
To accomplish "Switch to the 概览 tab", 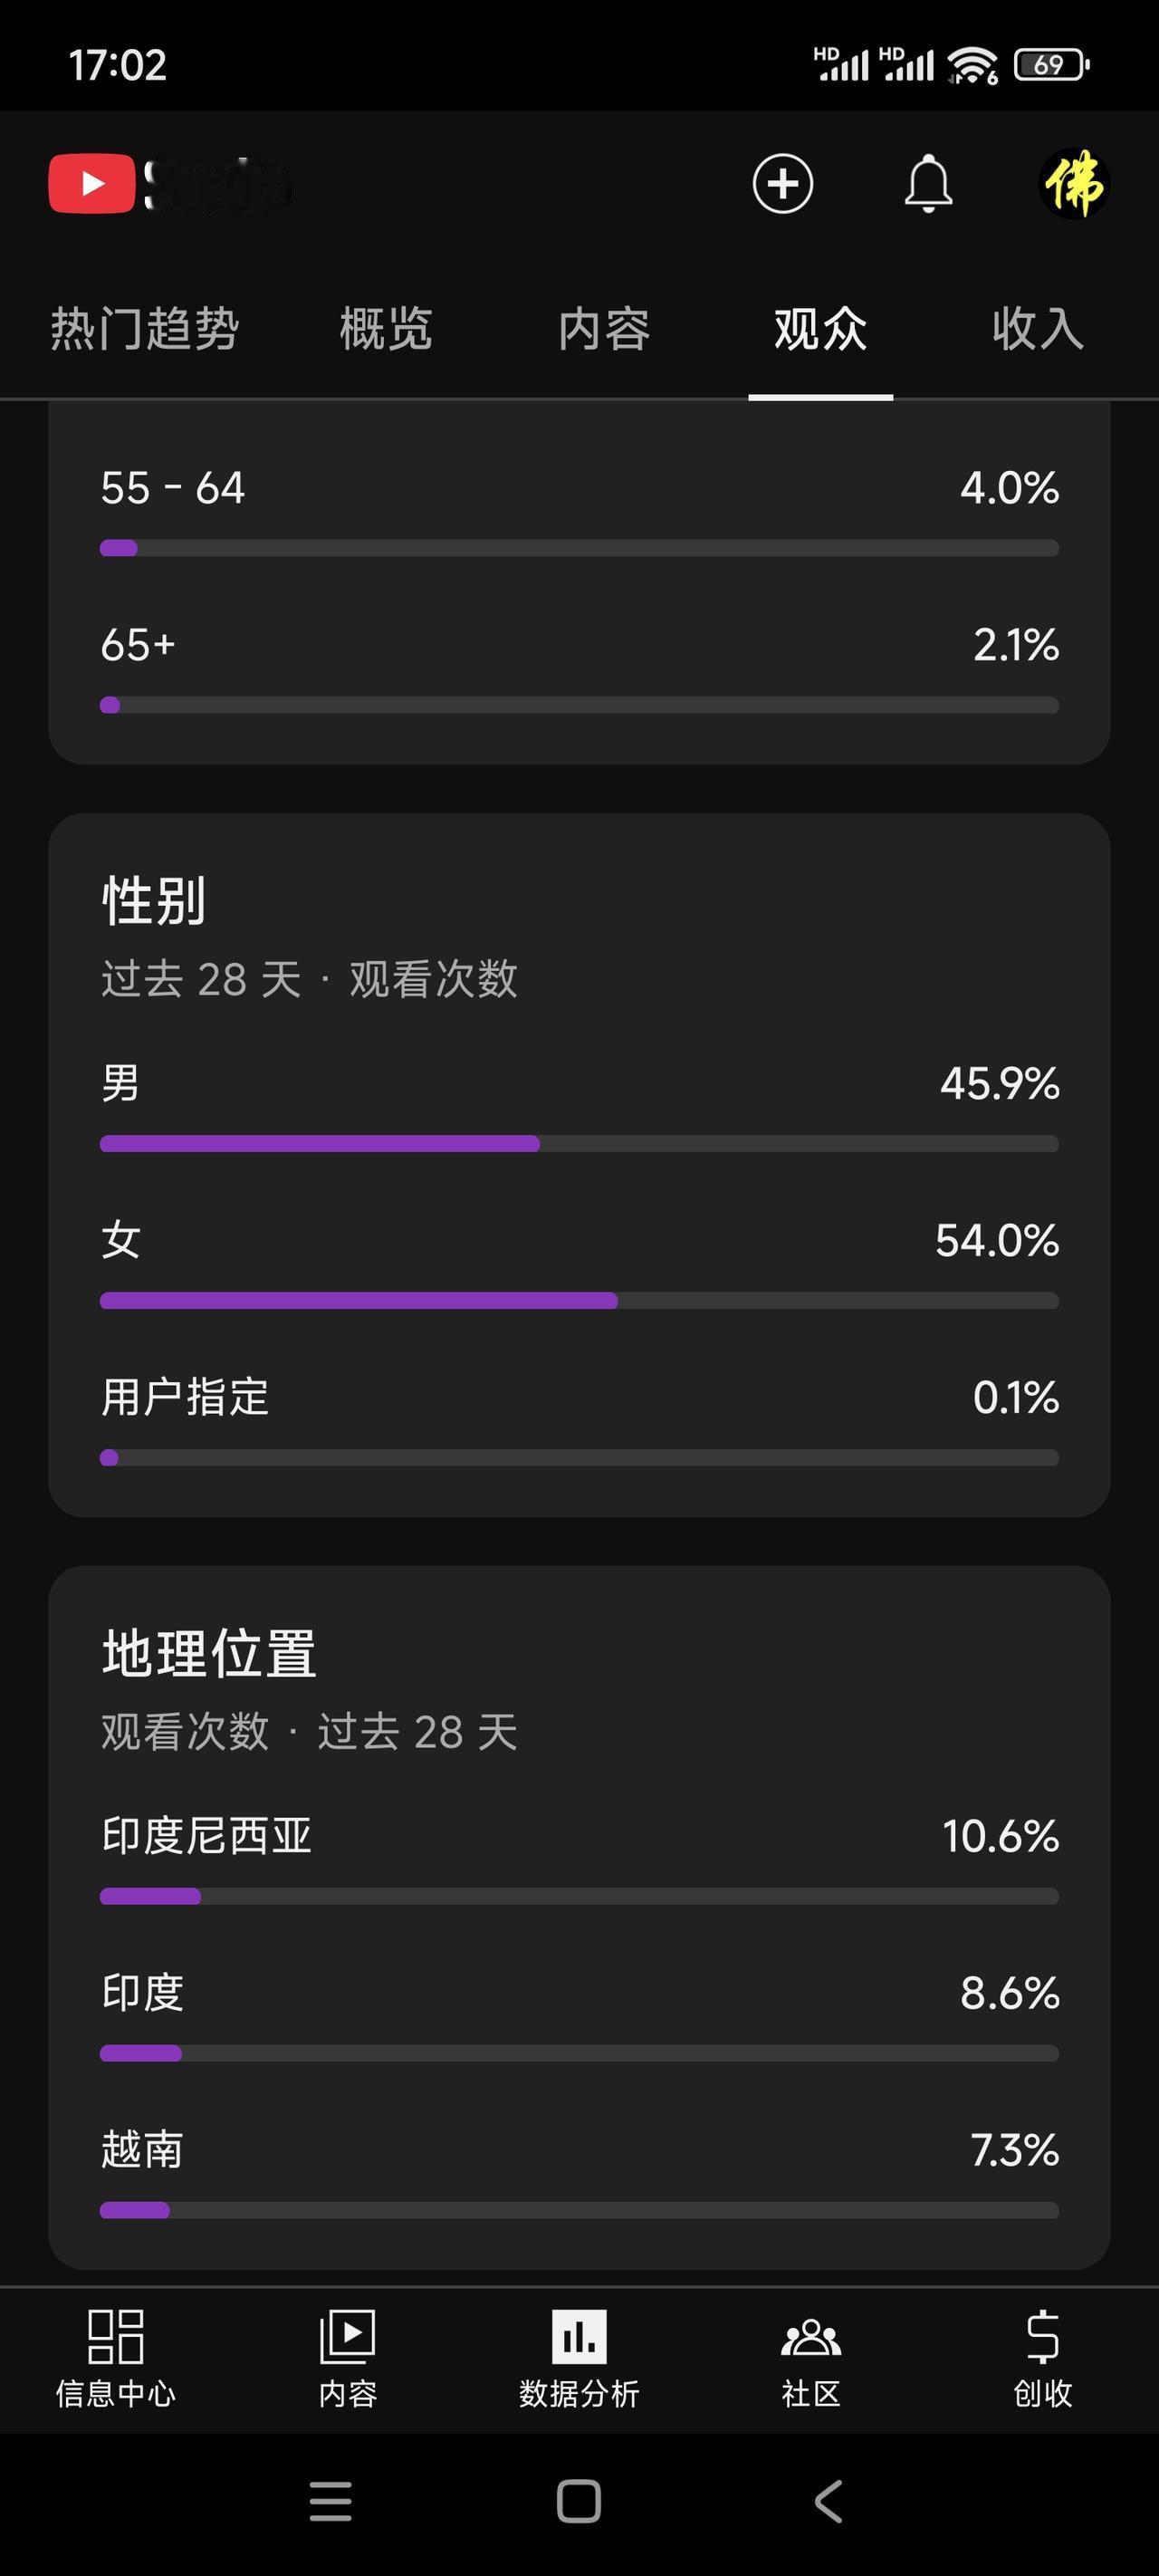I will pyautogui.click(x=386, y=328).
